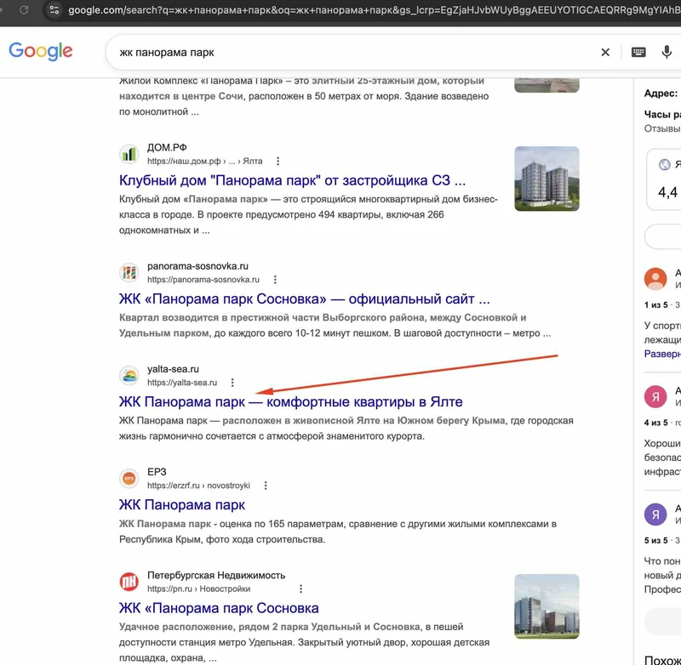Open 'ЖК Панорама парк — комфортные квартиры в Ялте'
This screenshot has height=665, width=681.
pos(290,401)
